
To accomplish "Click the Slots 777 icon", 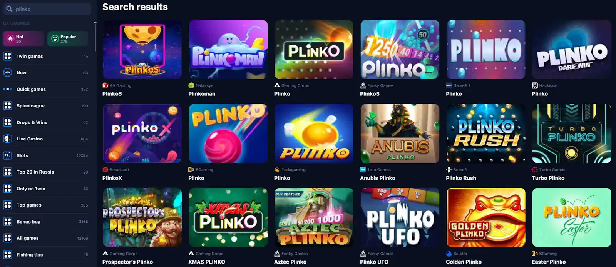I will (x=7, y=155).
